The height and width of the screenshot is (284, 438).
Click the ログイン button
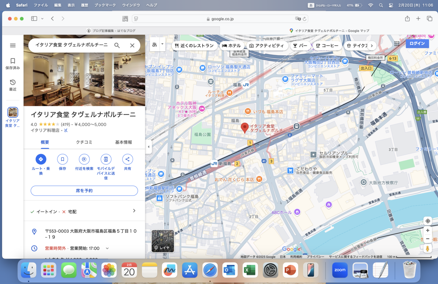click(417, 43)
